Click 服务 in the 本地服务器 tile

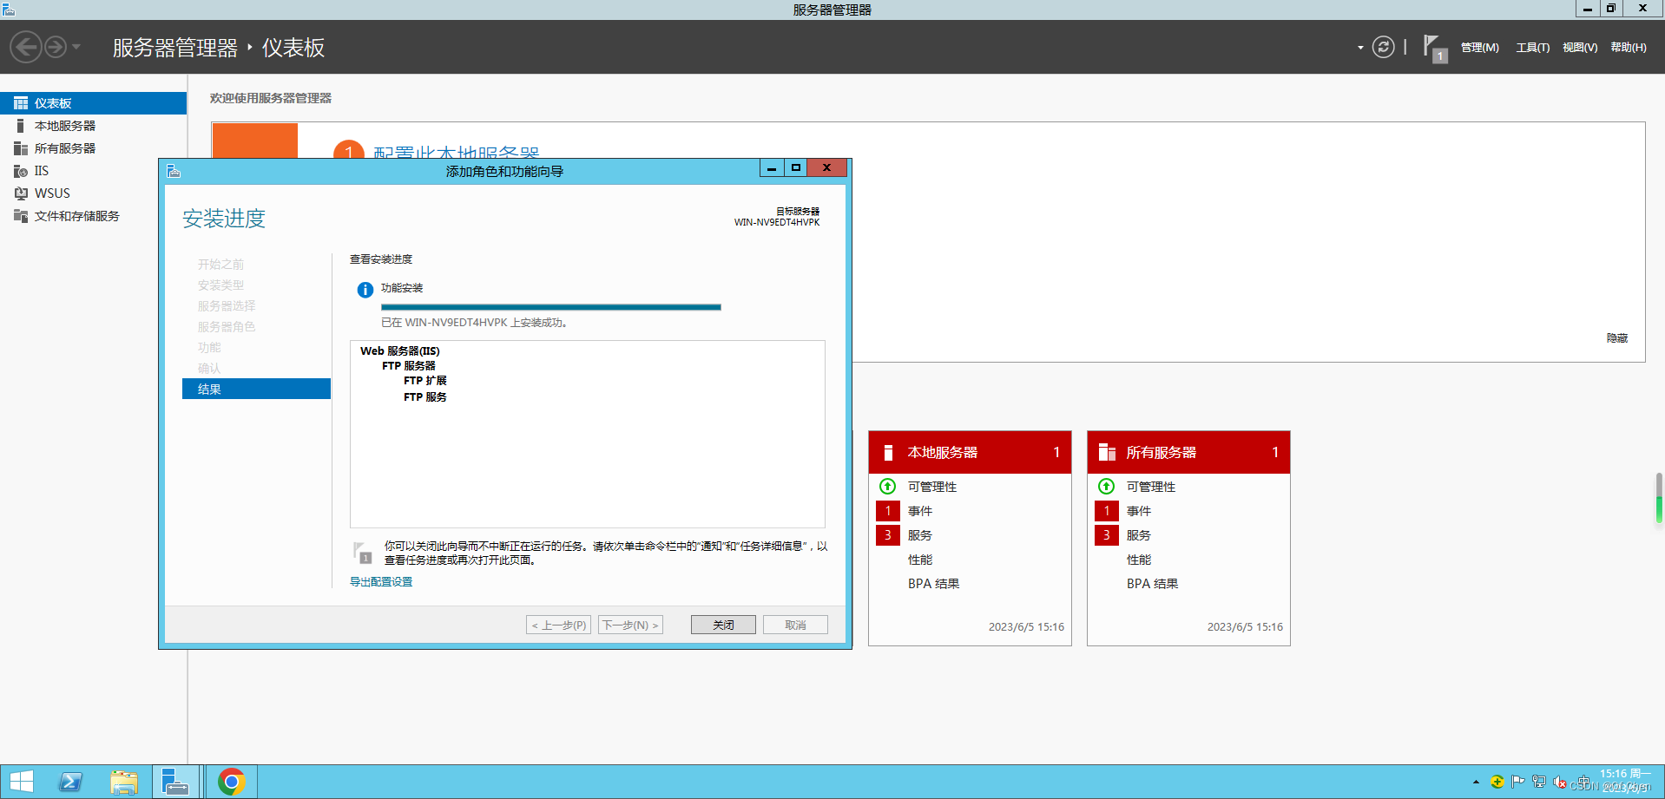point(920,535)
